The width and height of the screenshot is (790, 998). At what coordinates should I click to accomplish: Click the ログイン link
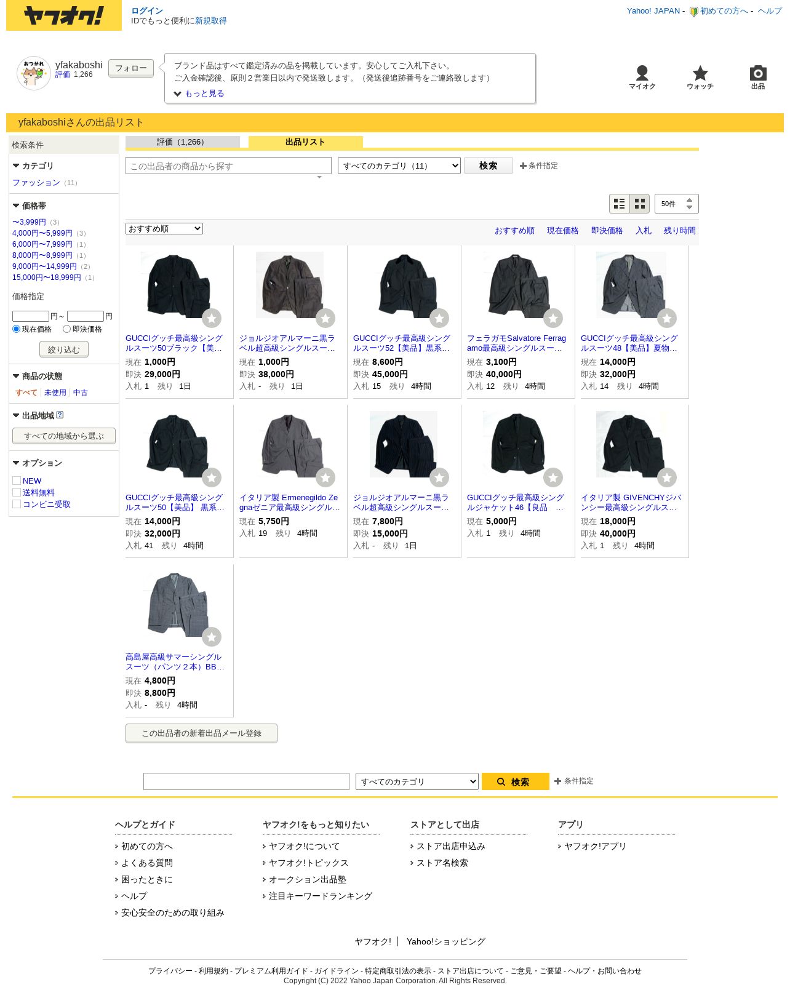click(x=147, y=11)
